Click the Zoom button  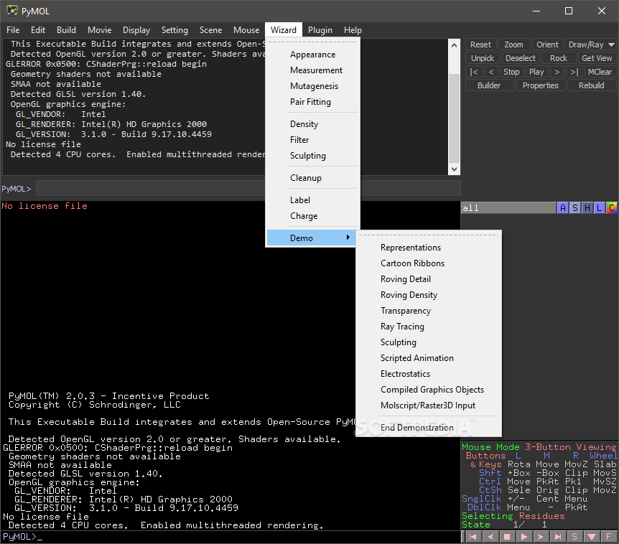513,44
